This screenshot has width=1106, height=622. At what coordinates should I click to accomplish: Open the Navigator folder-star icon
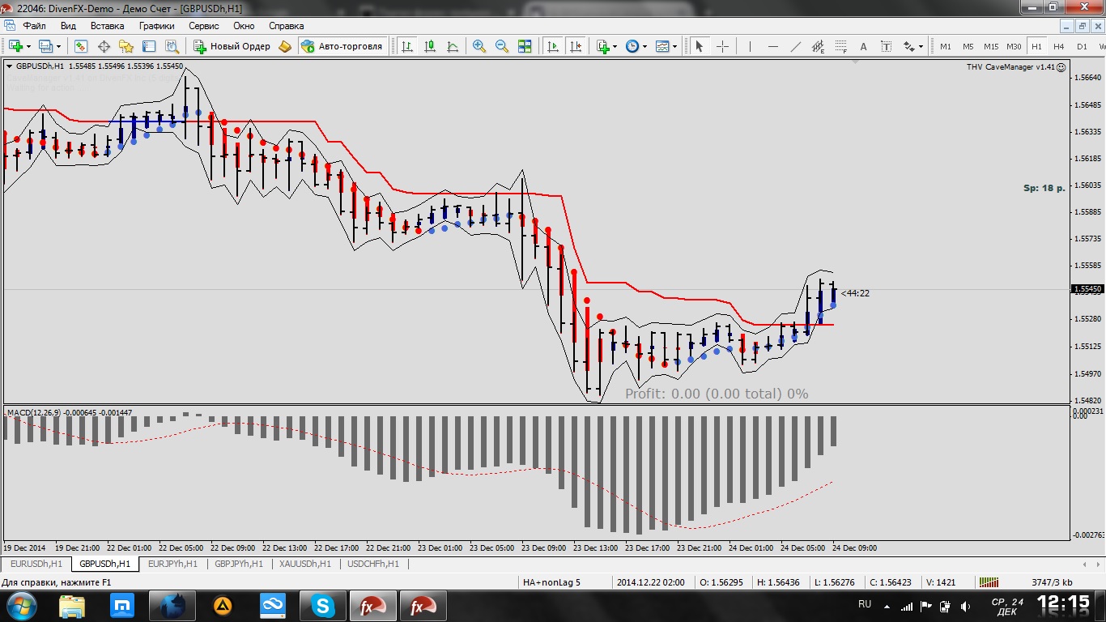126,46
